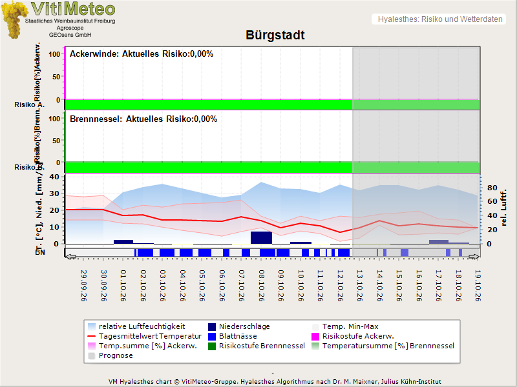Click the right axis value 80
517x387 pixels.
pos(492,188)
